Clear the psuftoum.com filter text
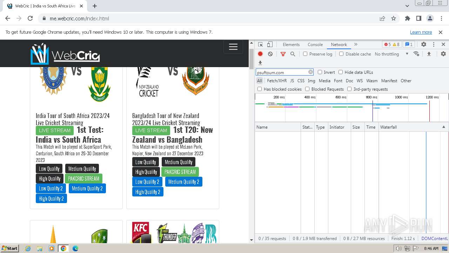449x253 pixels. point(310,72)
